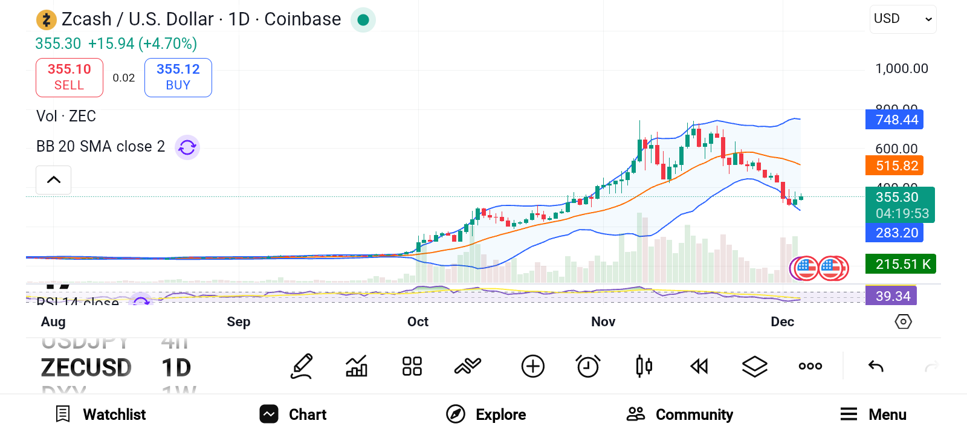Open chart settings hexagon icon
The height and width of the screenshot is (435, 967).
903,321
